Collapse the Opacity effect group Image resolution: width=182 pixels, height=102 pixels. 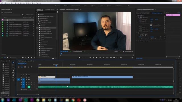click(x=137, y=33)
